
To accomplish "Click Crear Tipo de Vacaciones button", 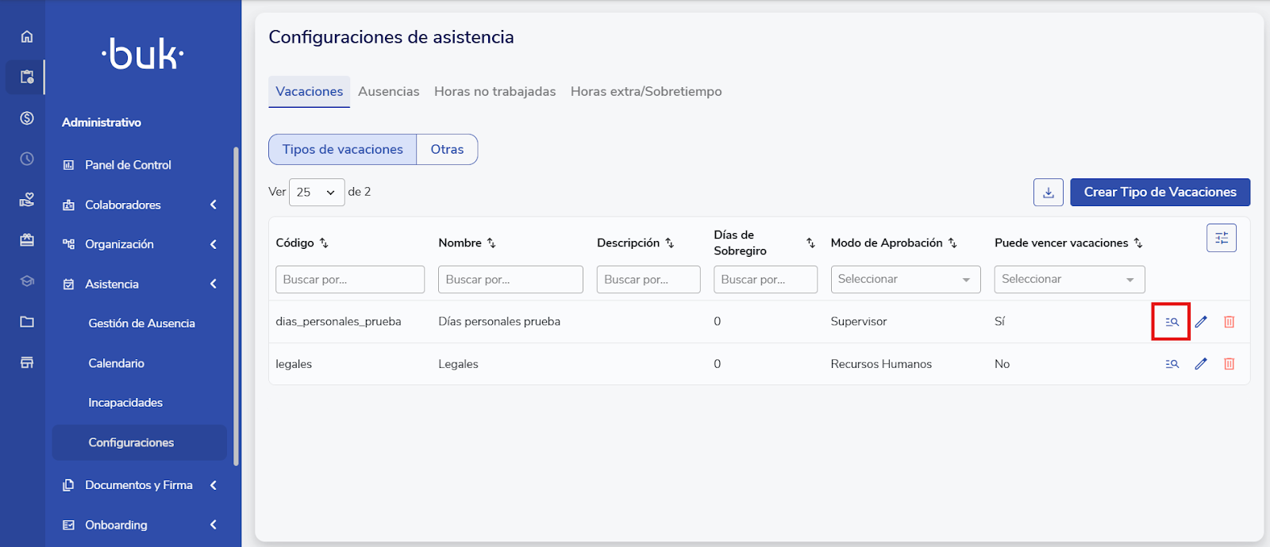I will coord(1160,192).
